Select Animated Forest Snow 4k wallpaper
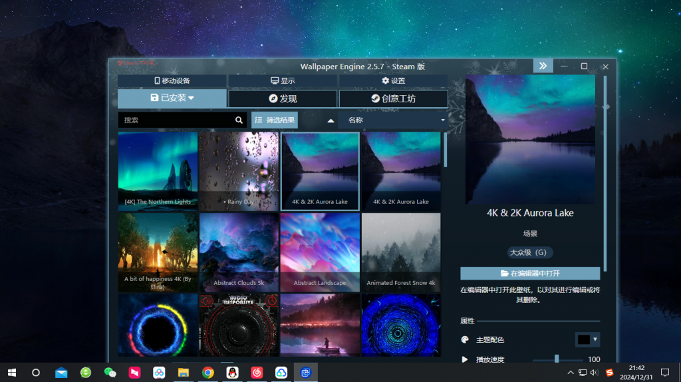Screen dimensions: 681x382 (x=401, y=252)
